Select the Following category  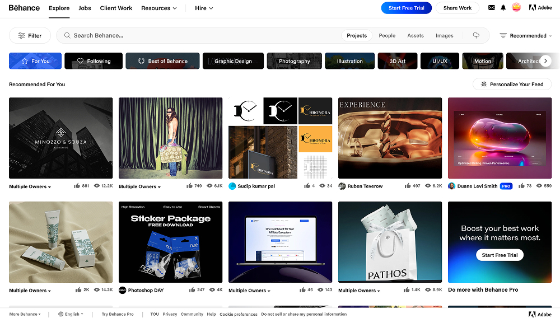[94, 60]
